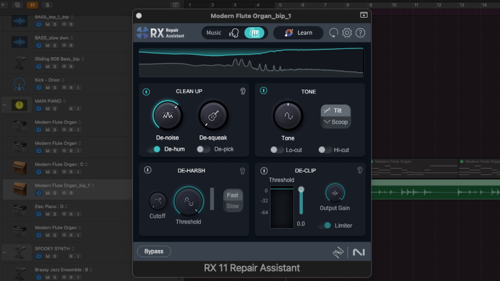This screenshot has width=500, height=281.
Task: Solo the Elec Piano | D track
Action: [55, 214]
